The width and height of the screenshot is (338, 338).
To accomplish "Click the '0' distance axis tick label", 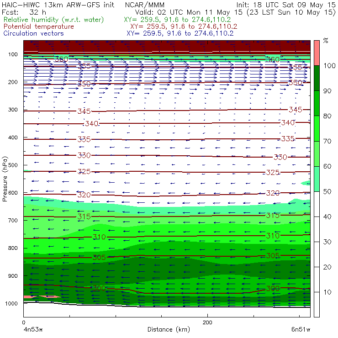I will coord(23,322).
